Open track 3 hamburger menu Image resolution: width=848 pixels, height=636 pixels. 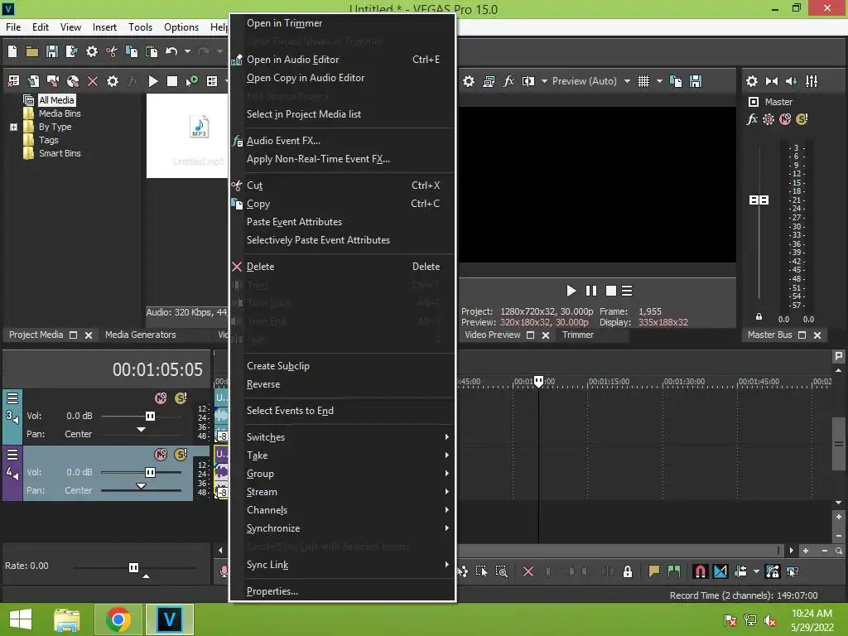(x=12, y=398)
